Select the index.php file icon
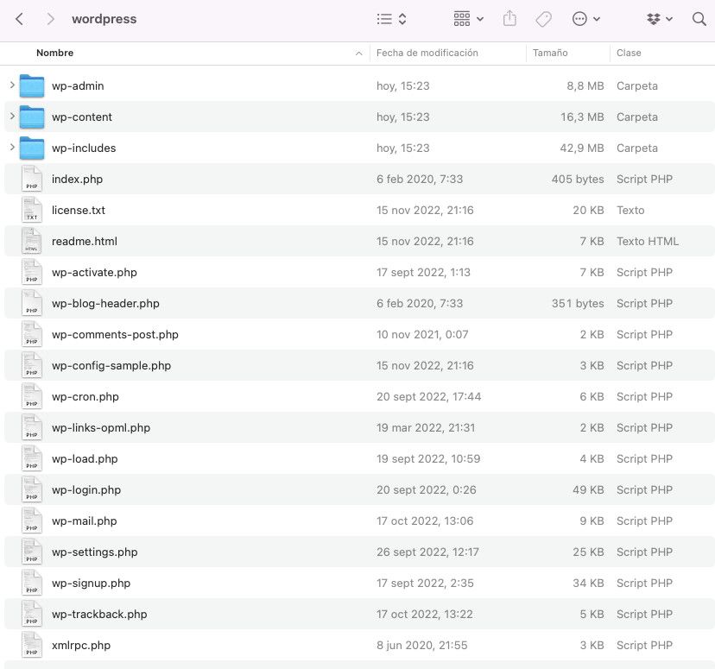715x669 pixels. point(32,179)
